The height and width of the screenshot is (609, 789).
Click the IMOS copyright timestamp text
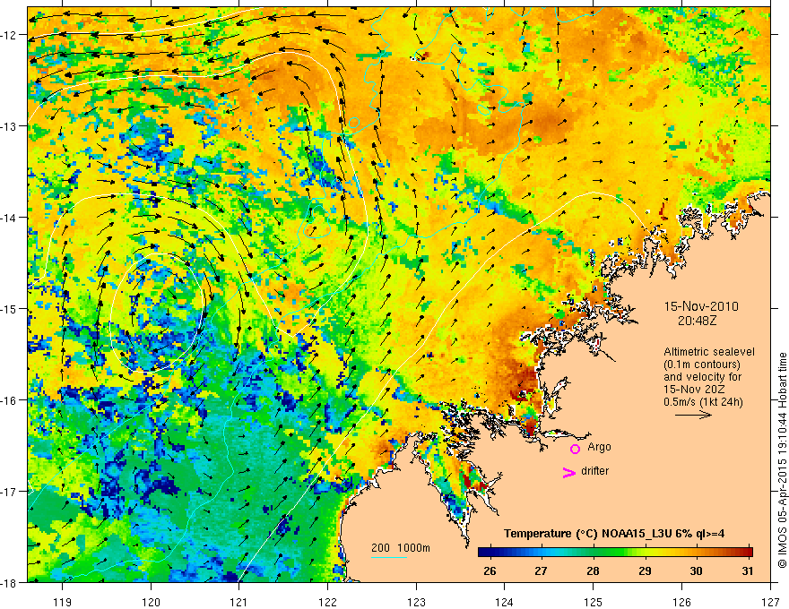tap(782, 460)
